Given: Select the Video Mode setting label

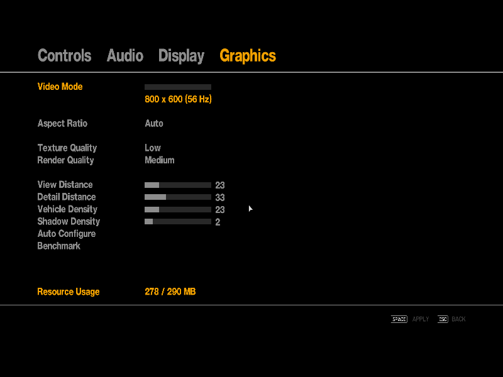Looking at the screenshot, I should click(60, 87).
